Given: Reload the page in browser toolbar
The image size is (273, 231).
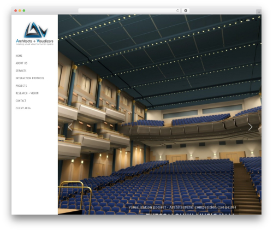Looking at the screenshot, I should (x=177, y=10).
